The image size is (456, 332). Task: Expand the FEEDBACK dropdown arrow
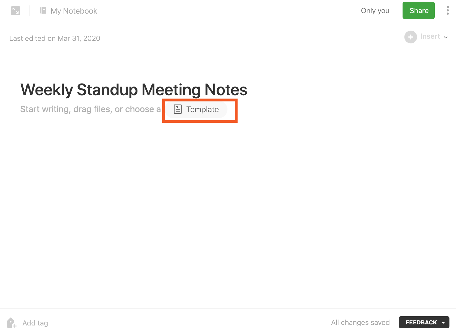[443, 323]
